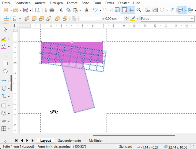Image resolution: width=196 pixels, height=149 pixels.
Task: Toggle helplines while moving
Action: 131,10
